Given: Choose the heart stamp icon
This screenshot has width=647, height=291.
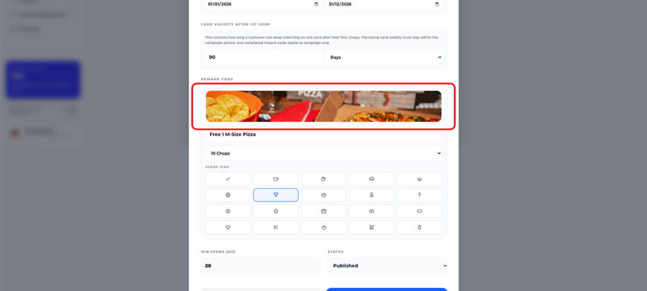Looking at the screenshot, I should [x=227, y=227].
